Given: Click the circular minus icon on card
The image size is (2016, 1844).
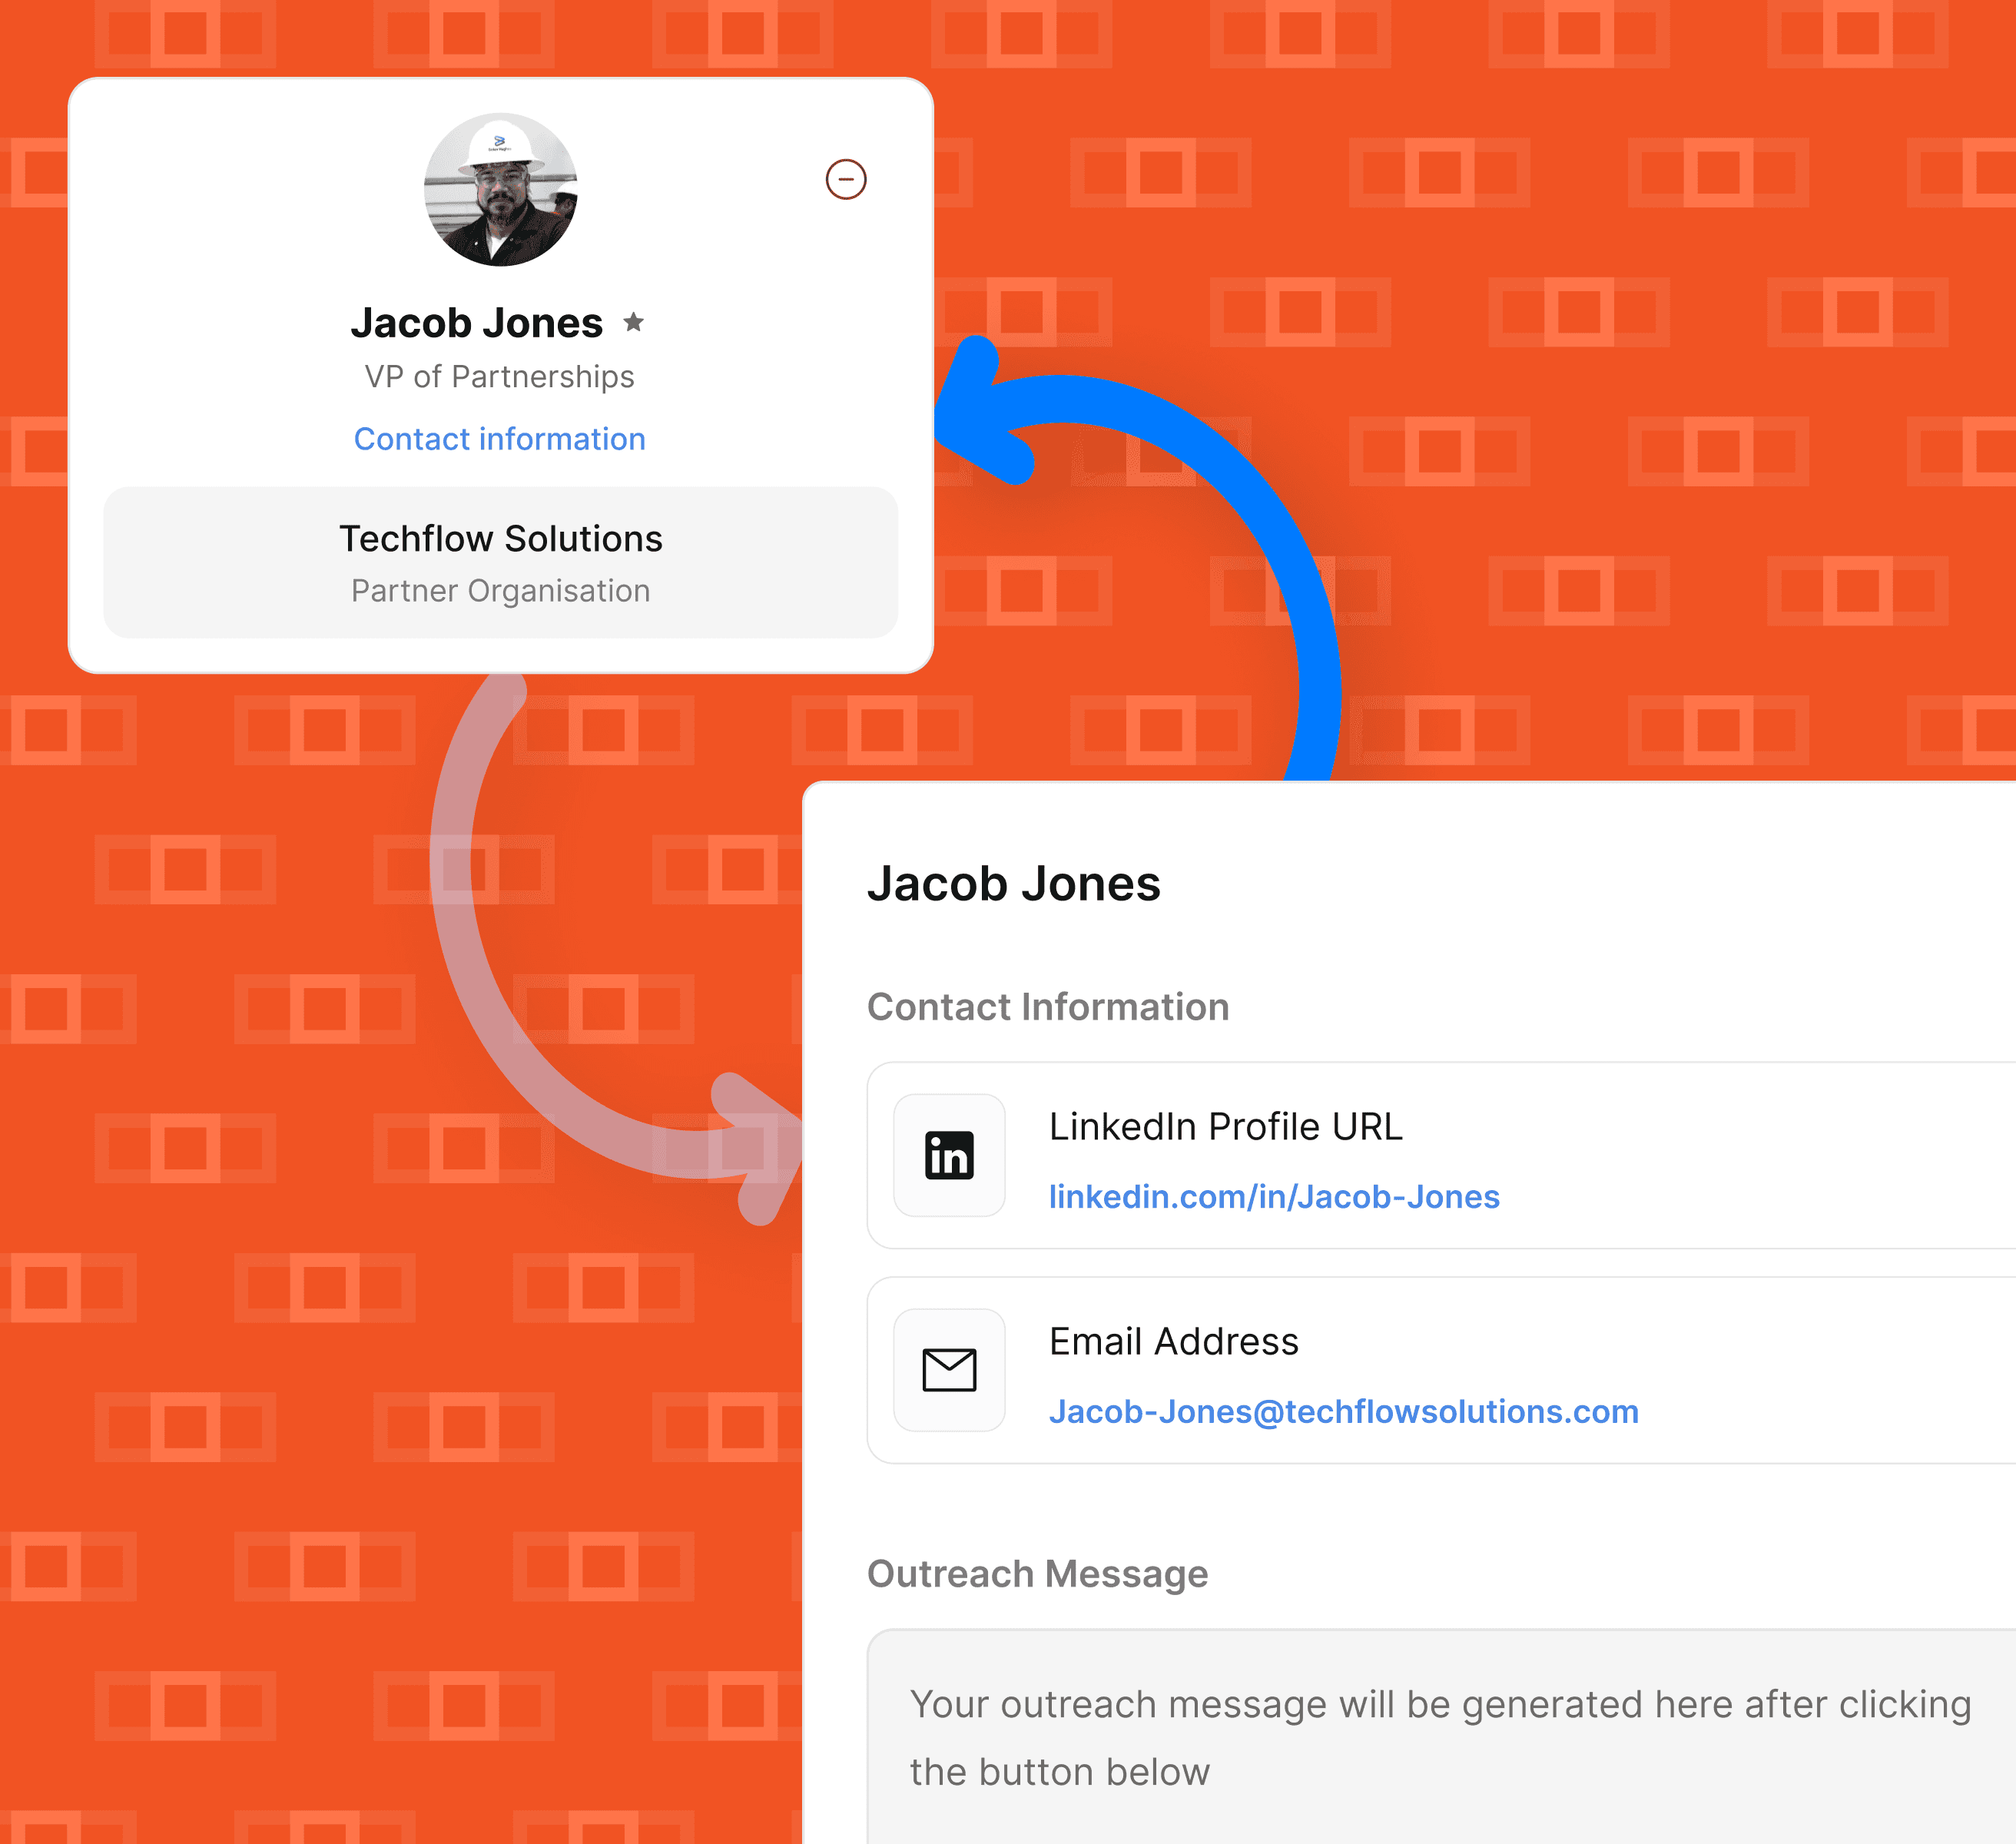Looking at the screenshot, I should coord(845,180).
